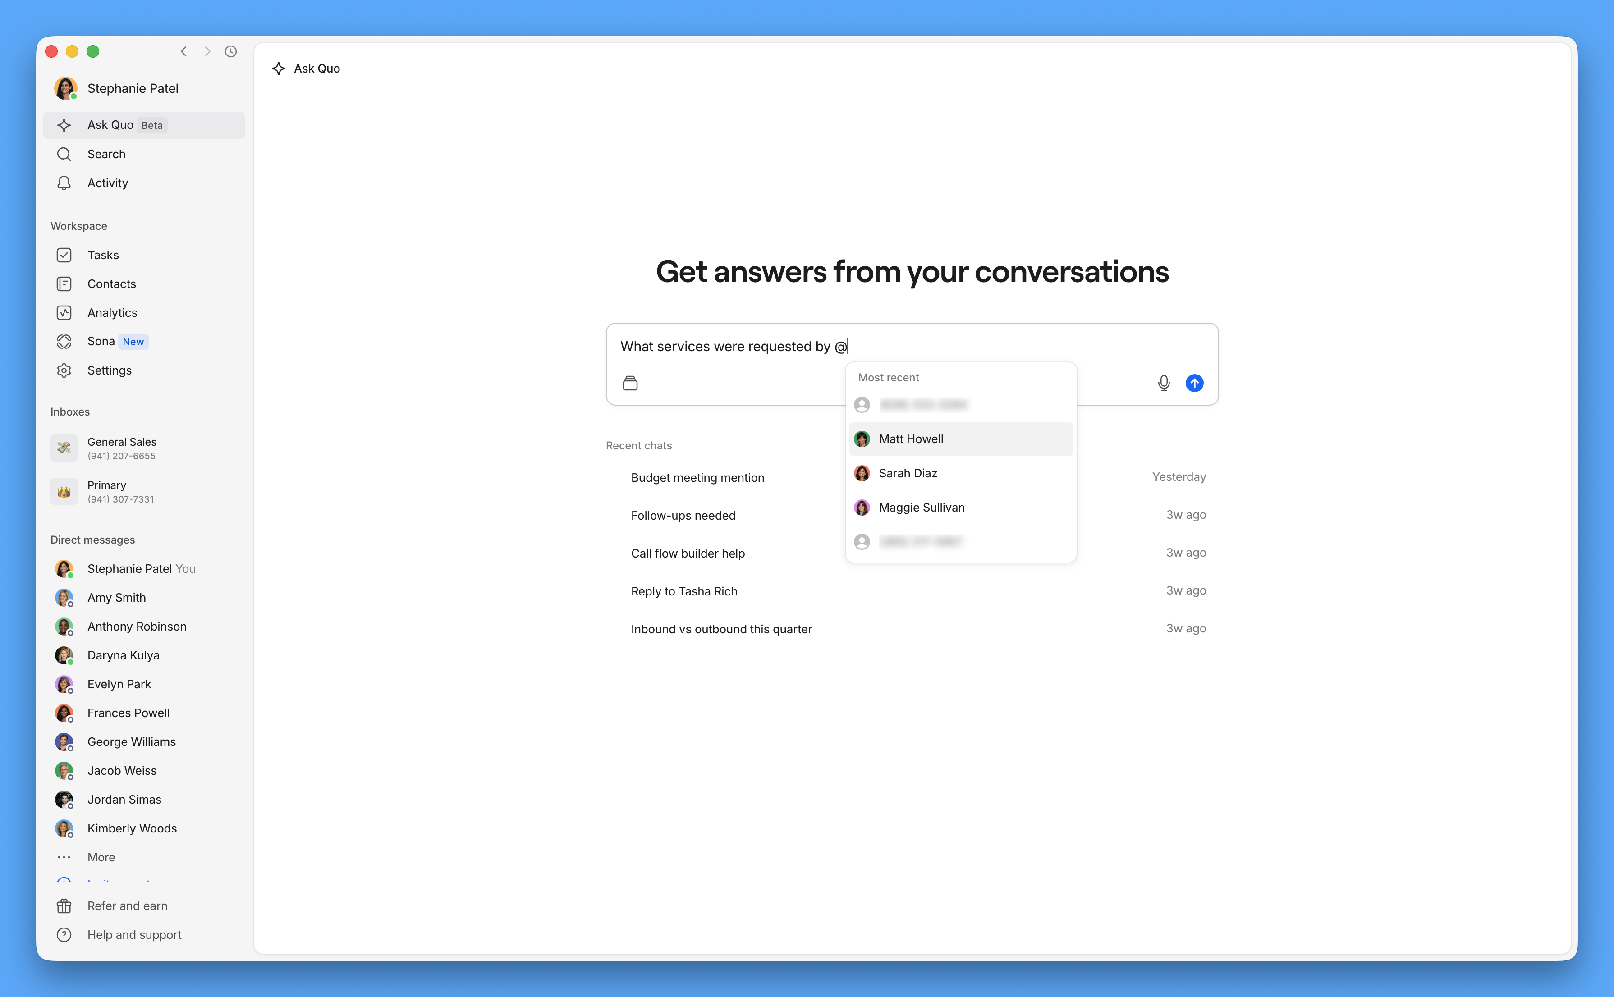Open Help and support
The height and width of the screenshot is (997, 1614).
(144, 935)
